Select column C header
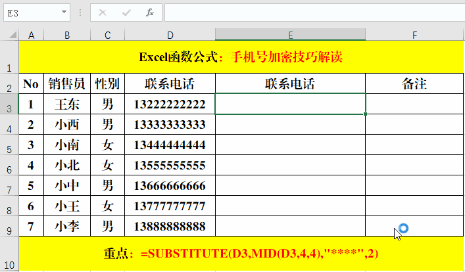 pos(108,35)
